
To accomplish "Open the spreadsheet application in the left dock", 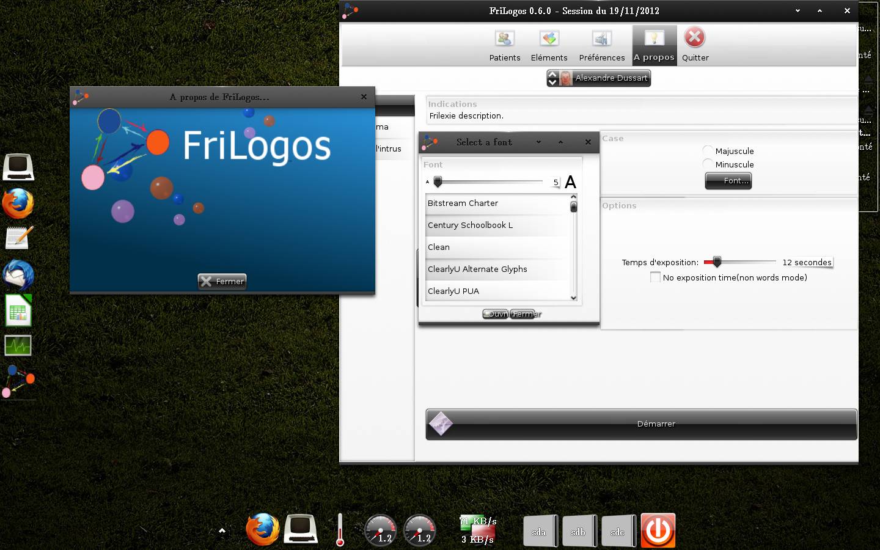I will (18, 310).
